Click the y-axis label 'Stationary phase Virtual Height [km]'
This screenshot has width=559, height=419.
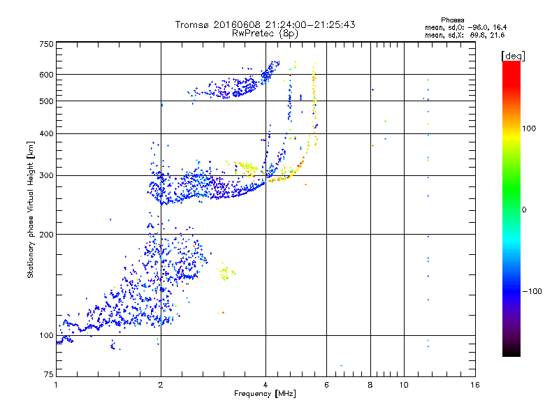31,209
